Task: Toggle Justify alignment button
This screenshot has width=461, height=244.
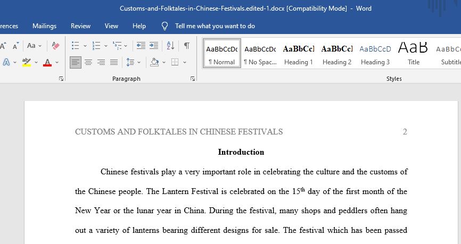Action: [x=114, y=62]
